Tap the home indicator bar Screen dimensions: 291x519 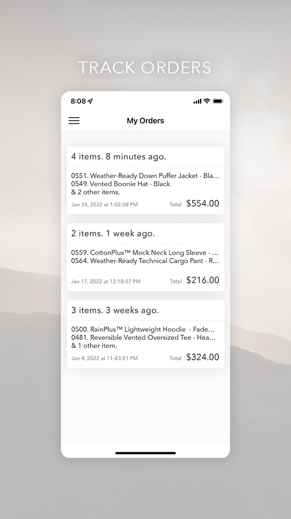(x=145, y=453)
